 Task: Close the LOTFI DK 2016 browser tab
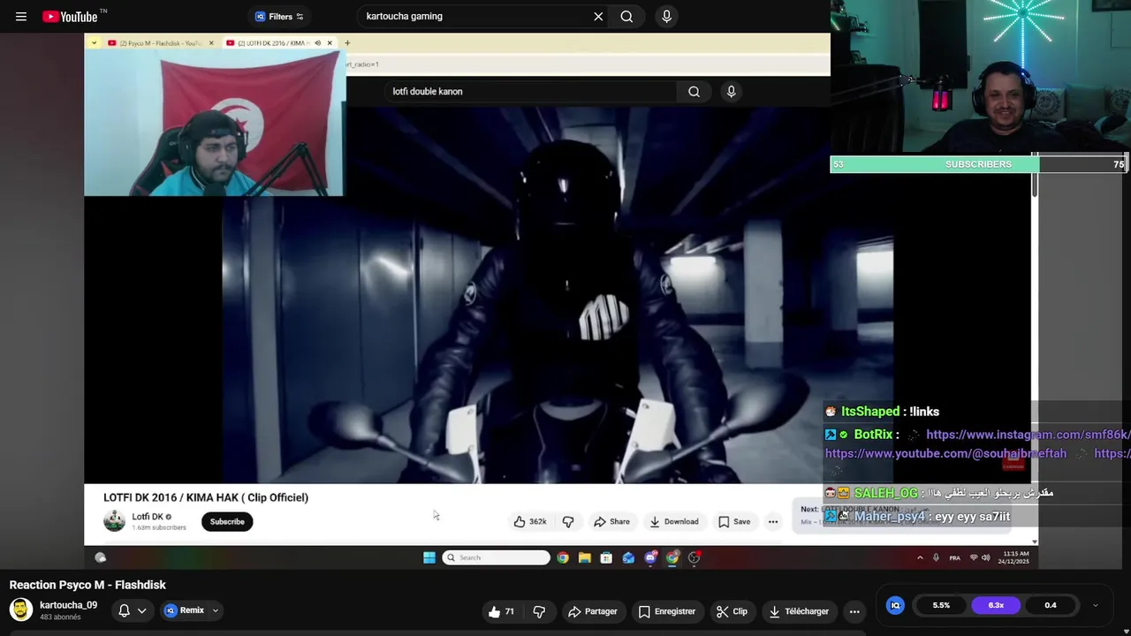tap(330, 42)
